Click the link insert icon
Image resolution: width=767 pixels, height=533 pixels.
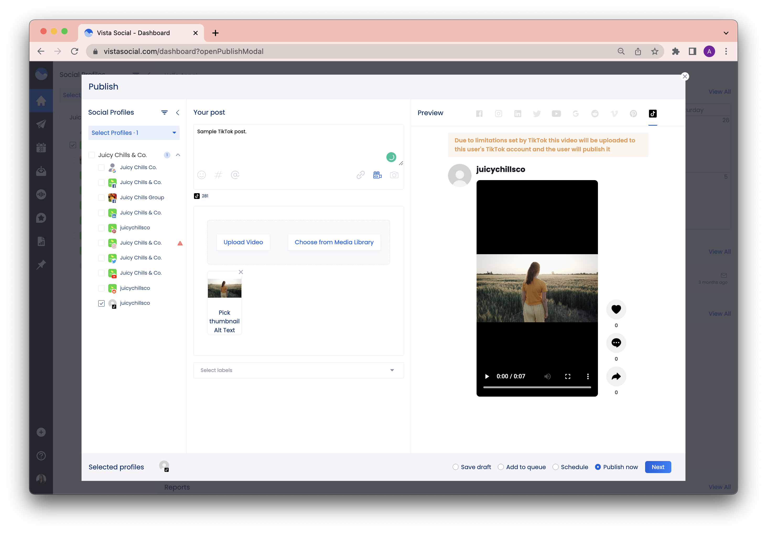click(360, 175)
